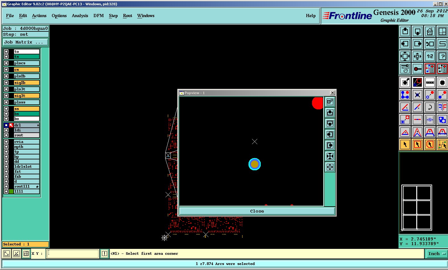Click the pan left arrow icon
Viewport: 448px width, 270px height.
(x=405, y=44)
